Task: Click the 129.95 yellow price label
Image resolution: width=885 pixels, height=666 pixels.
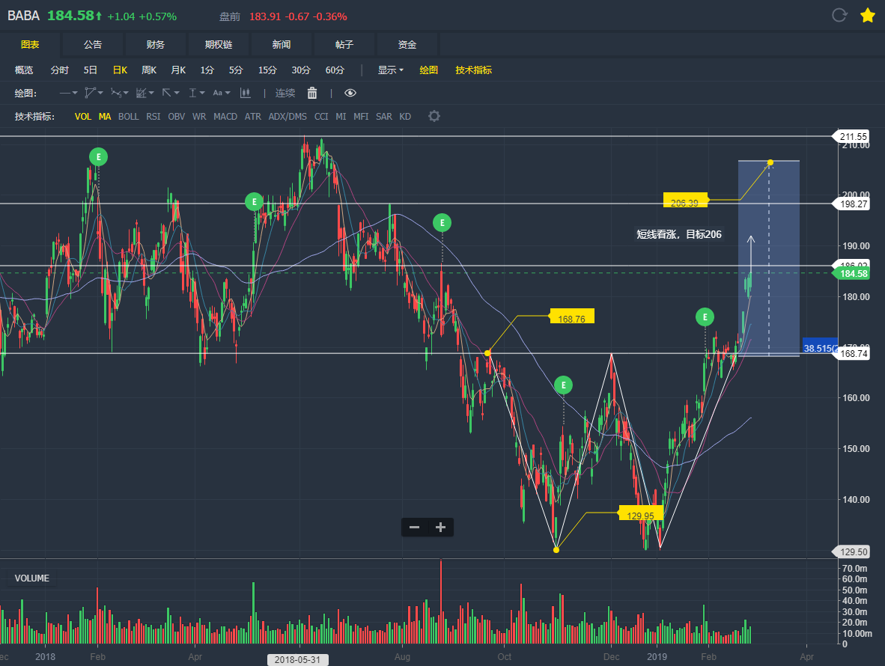Action: (x=641, y=513)
